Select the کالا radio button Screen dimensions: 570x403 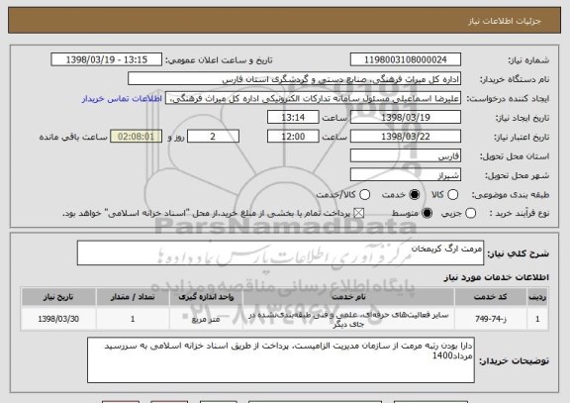pyautogui.click(x=452, y=195)
